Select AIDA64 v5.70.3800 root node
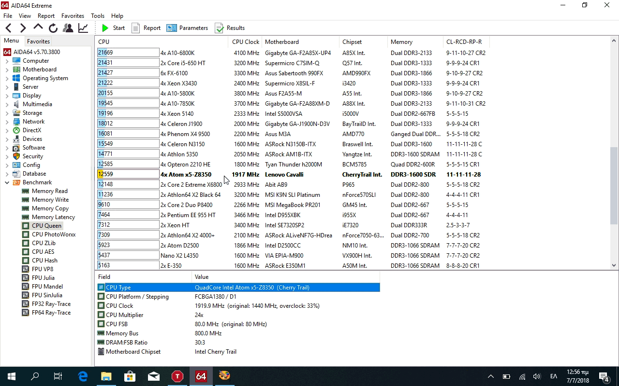The width and height of the screenshot is (619, 386). coord(37,52)
